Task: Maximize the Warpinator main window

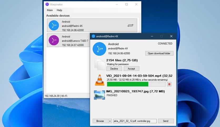Action: (x=127, y=4)
